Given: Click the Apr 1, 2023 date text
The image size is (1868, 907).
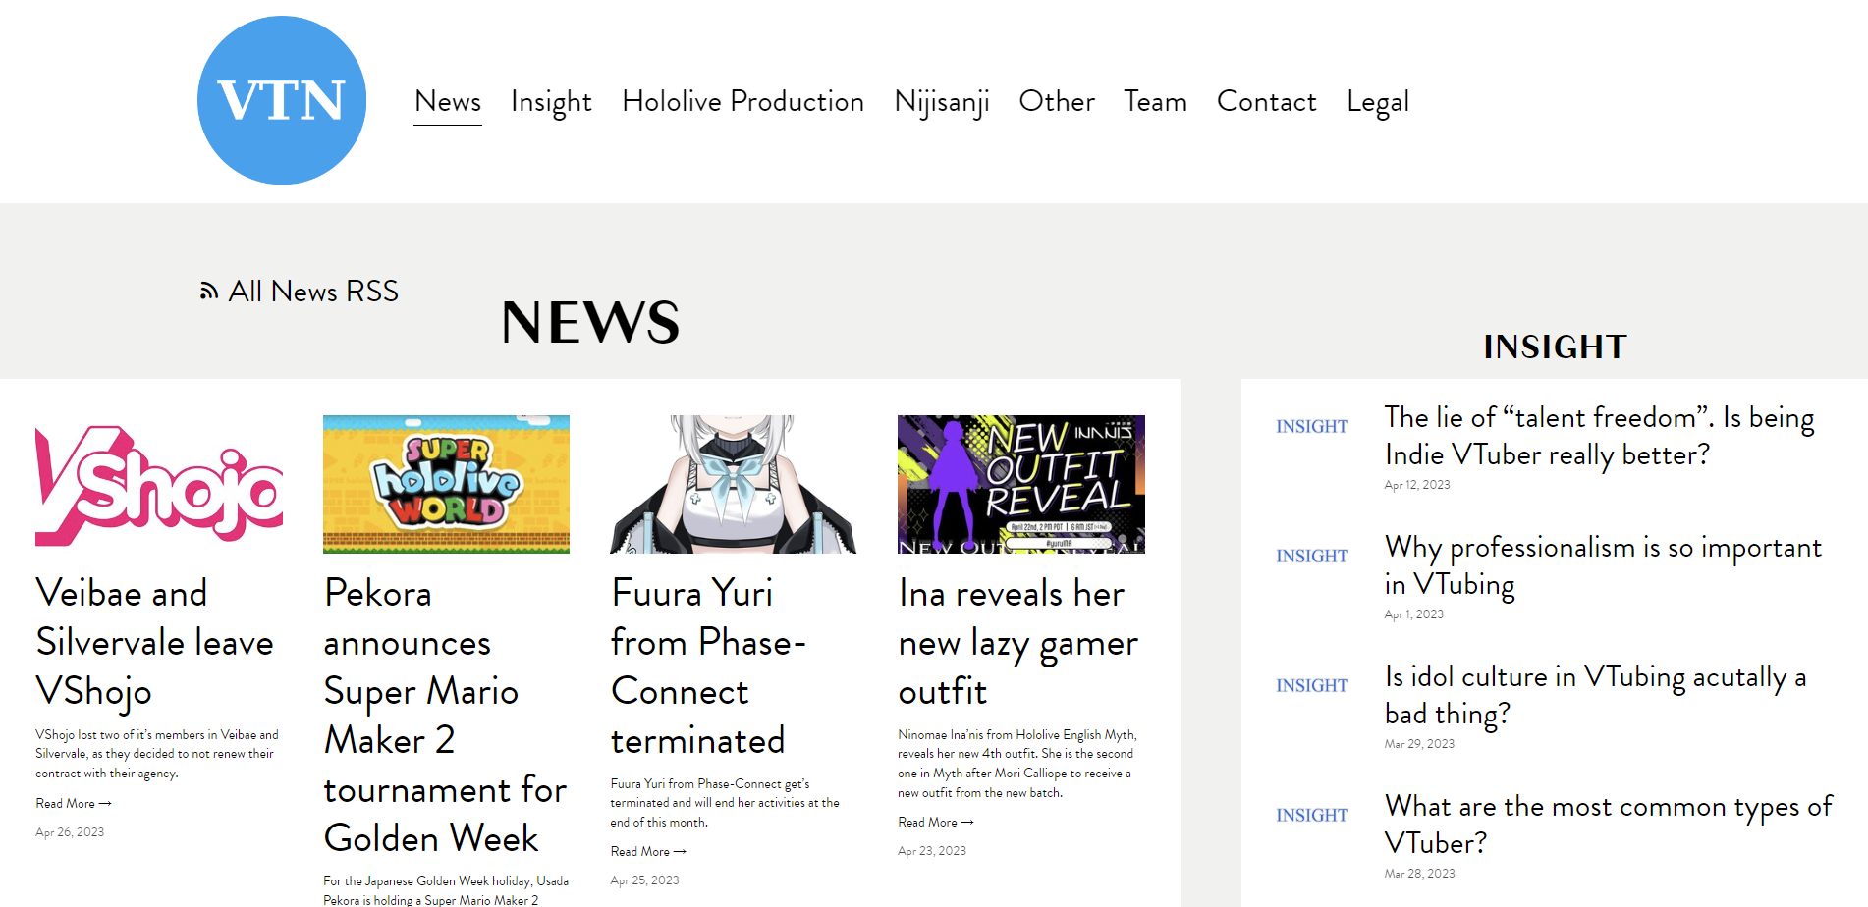Looking at the screenshot, I should coord(1414,614).
